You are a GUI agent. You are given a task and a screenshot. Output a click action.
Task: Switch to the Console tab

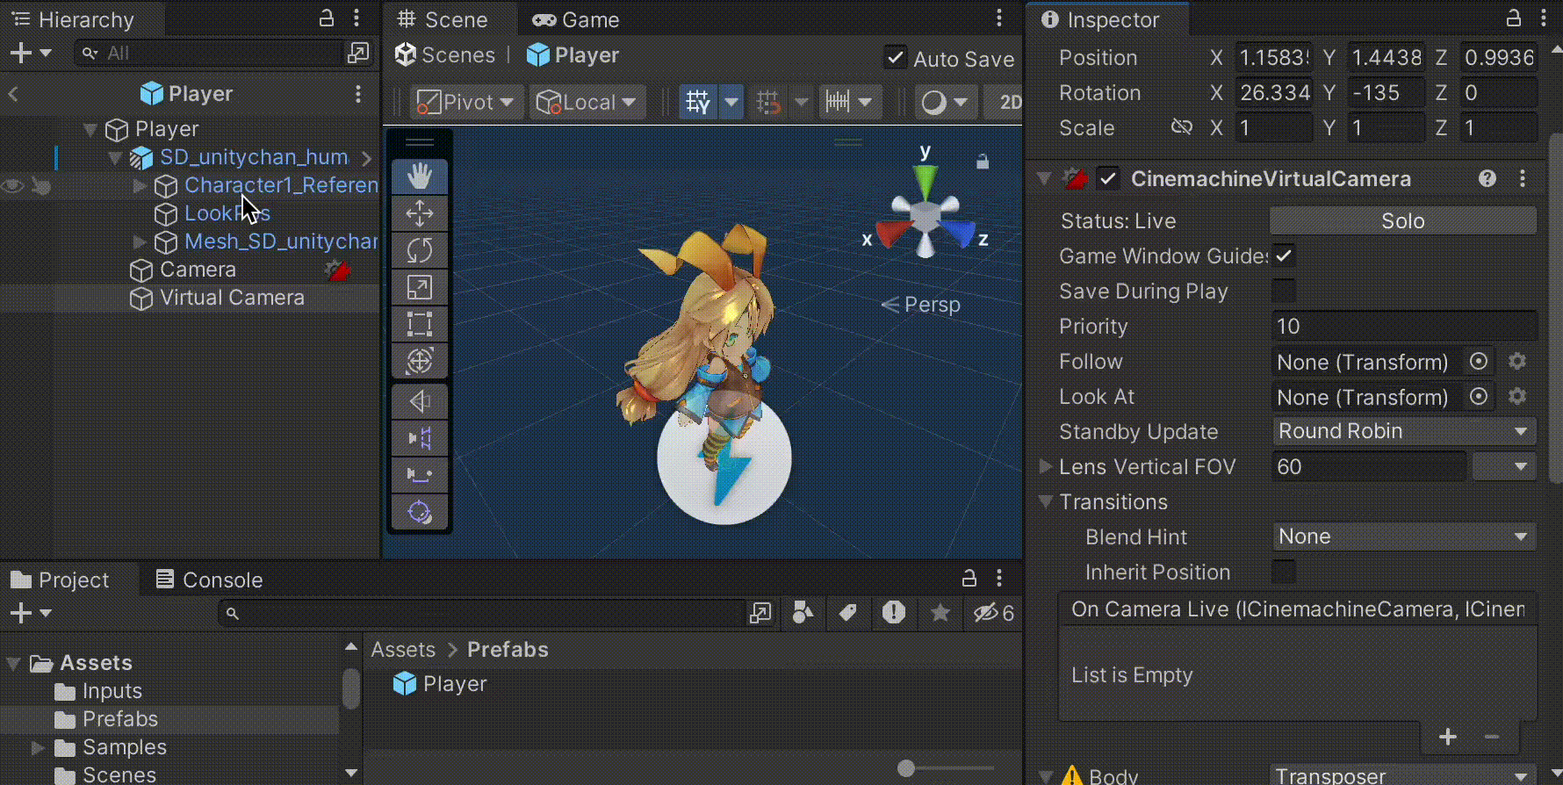pyautogui.click(x=210, y=580)
